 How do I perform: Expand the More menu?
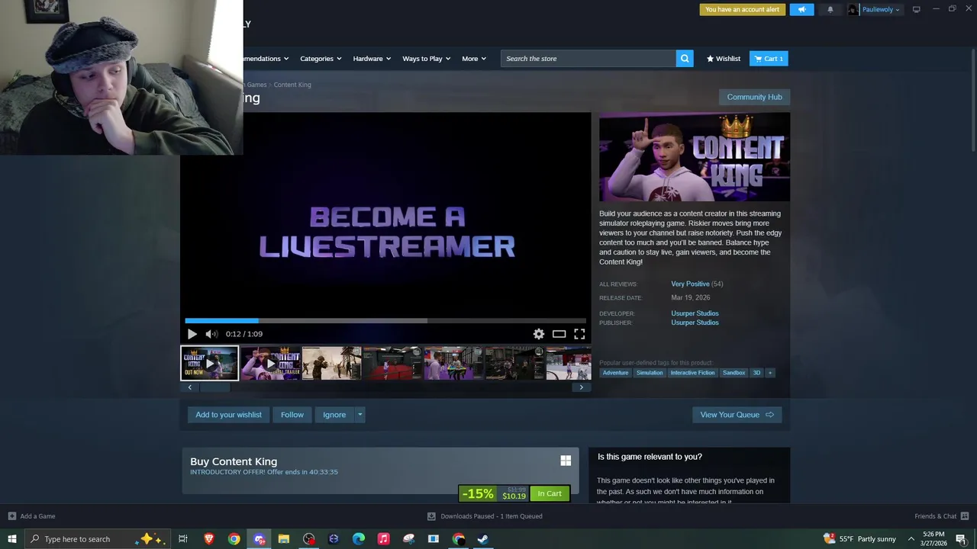pos(473,59)
